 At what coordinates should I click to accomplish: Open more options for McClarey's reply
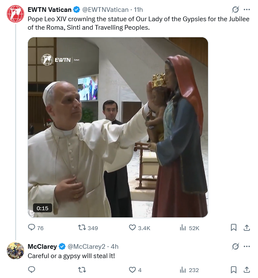(x=247, y=246)
